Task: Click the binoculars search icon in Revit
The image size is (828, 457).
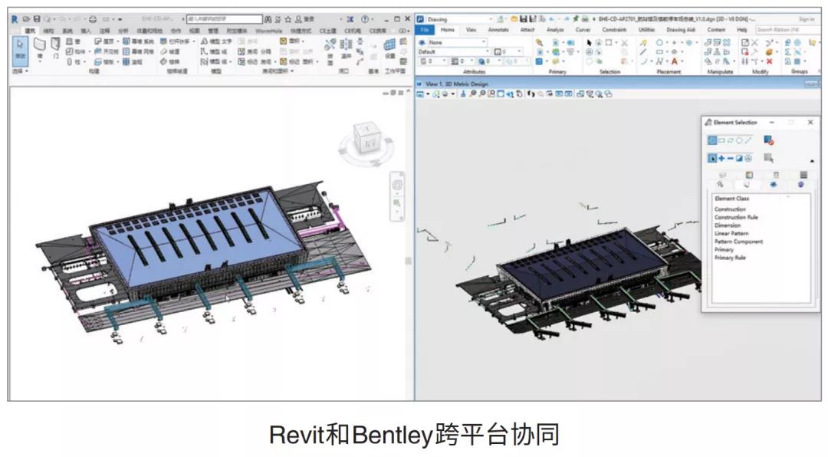Action: tap(268, 19)
